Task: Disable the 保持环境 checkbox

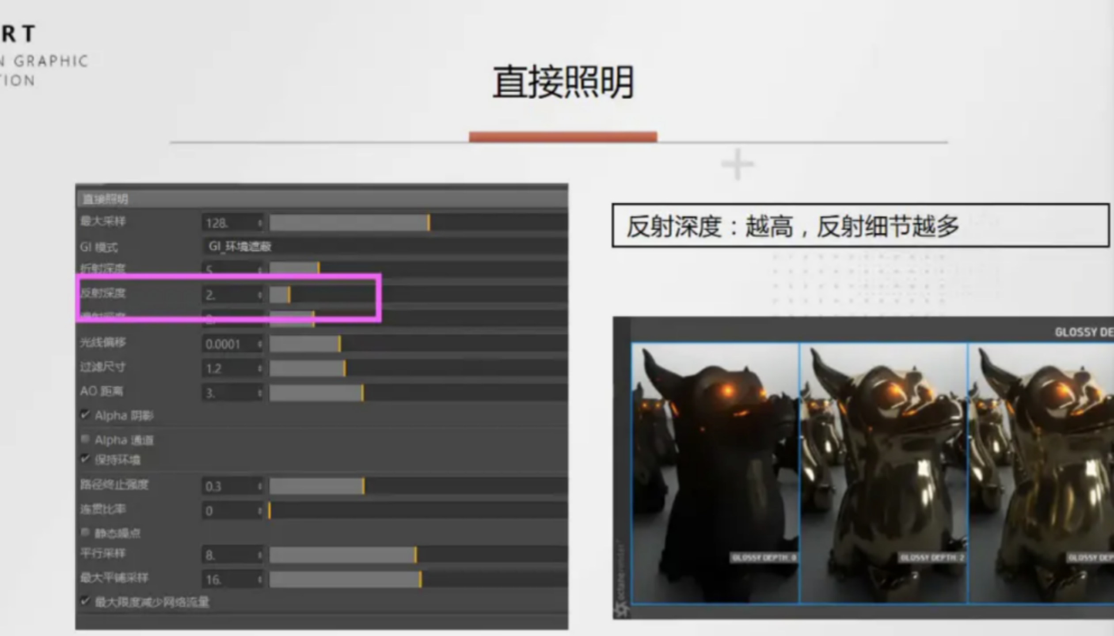Action: (x=84, y=460)
